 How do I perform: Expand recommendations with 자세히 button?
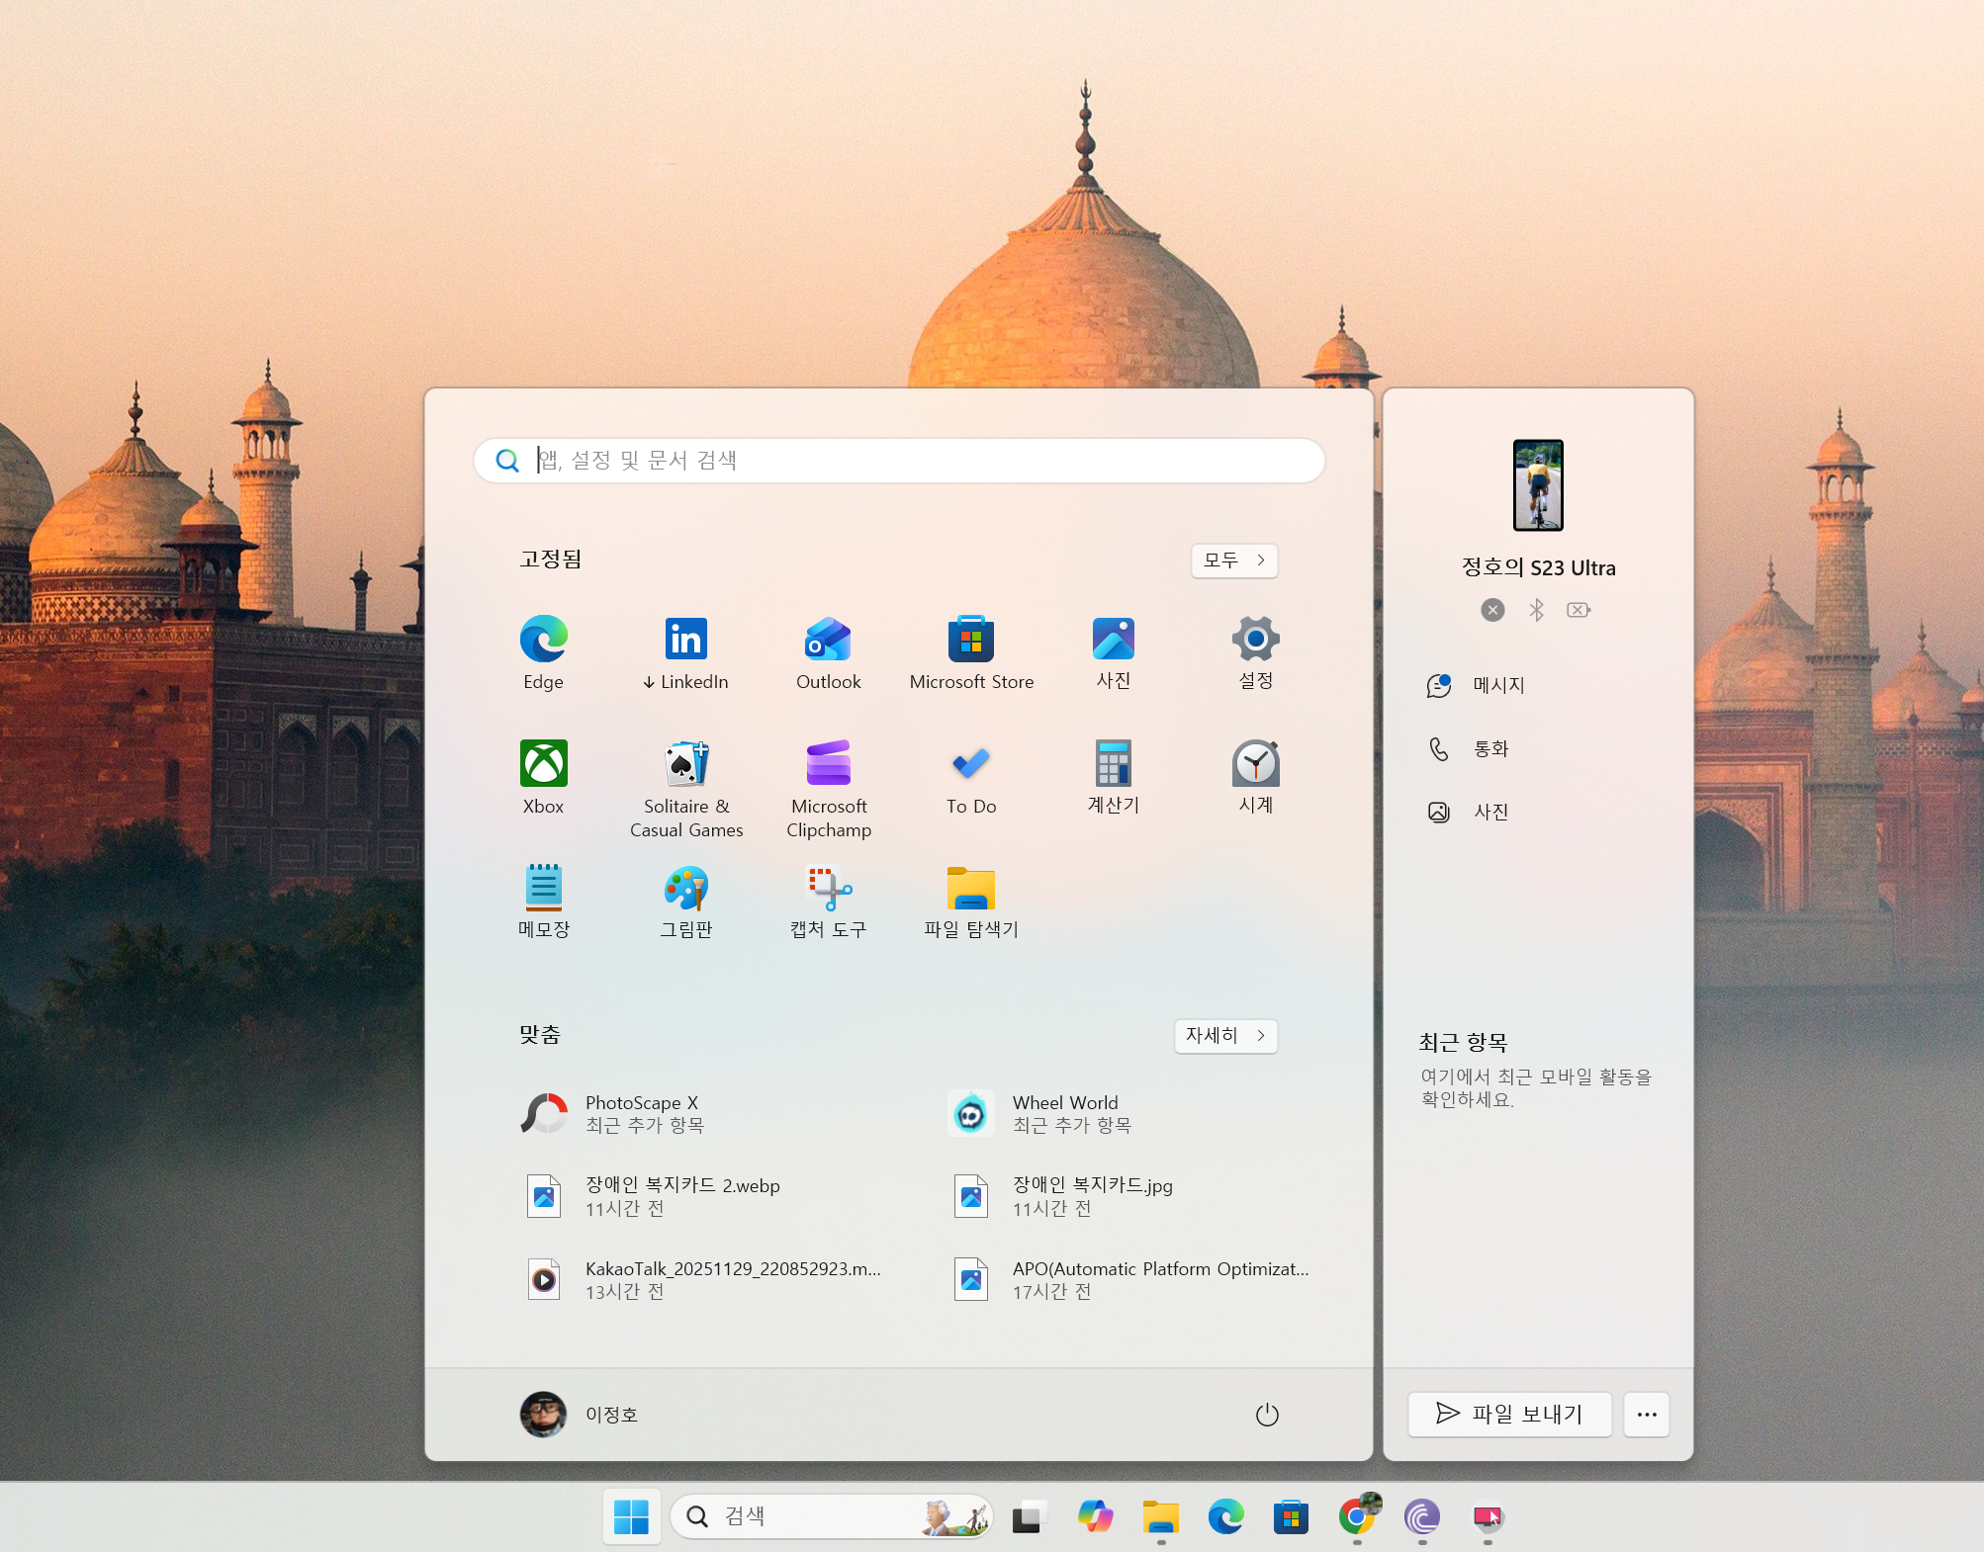(1225, 1036)
